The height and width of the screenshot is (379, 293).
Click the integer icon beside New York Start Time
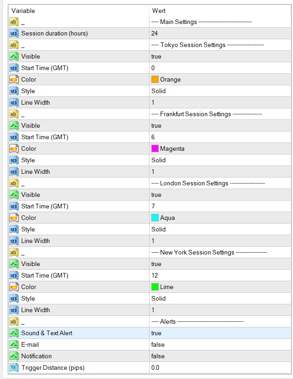click(x=14, y=275)
